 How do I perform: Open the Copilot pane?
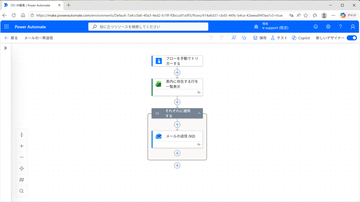(301, 38)
